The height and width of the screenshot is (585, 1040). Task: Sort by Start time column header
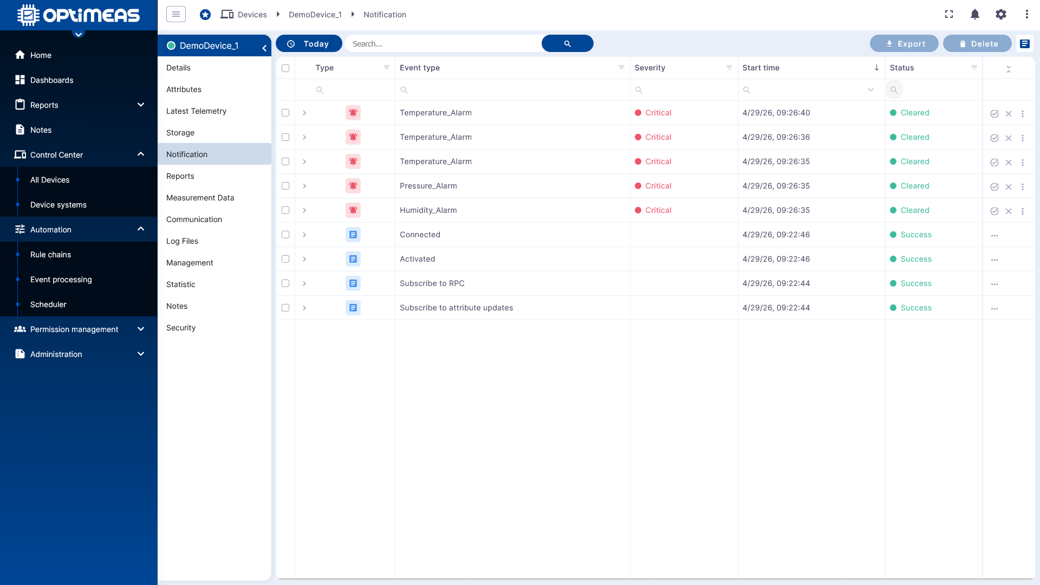click(x=760, y=68)
